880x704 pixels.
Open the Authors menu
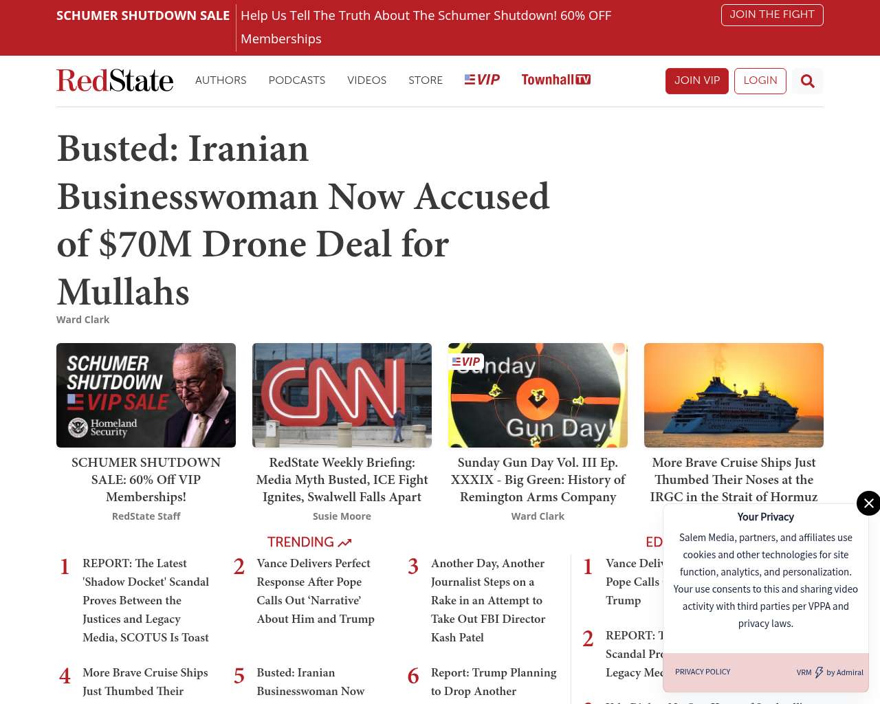[221, 80]
